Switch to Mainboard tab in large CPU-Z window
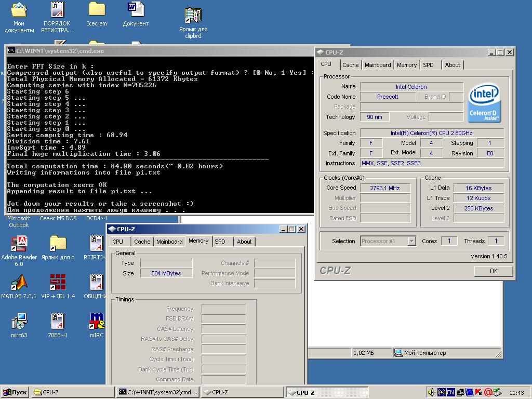The width and height of the screenshot is (532, 399). point(378,65)
